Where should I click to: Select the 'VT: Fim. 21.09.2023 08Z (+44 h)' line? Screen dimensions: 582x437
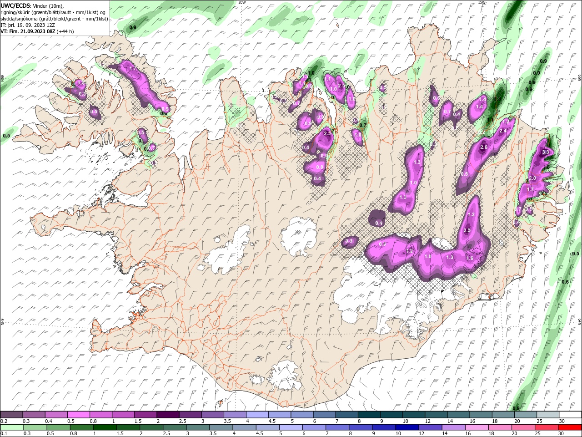pos(37,31)
